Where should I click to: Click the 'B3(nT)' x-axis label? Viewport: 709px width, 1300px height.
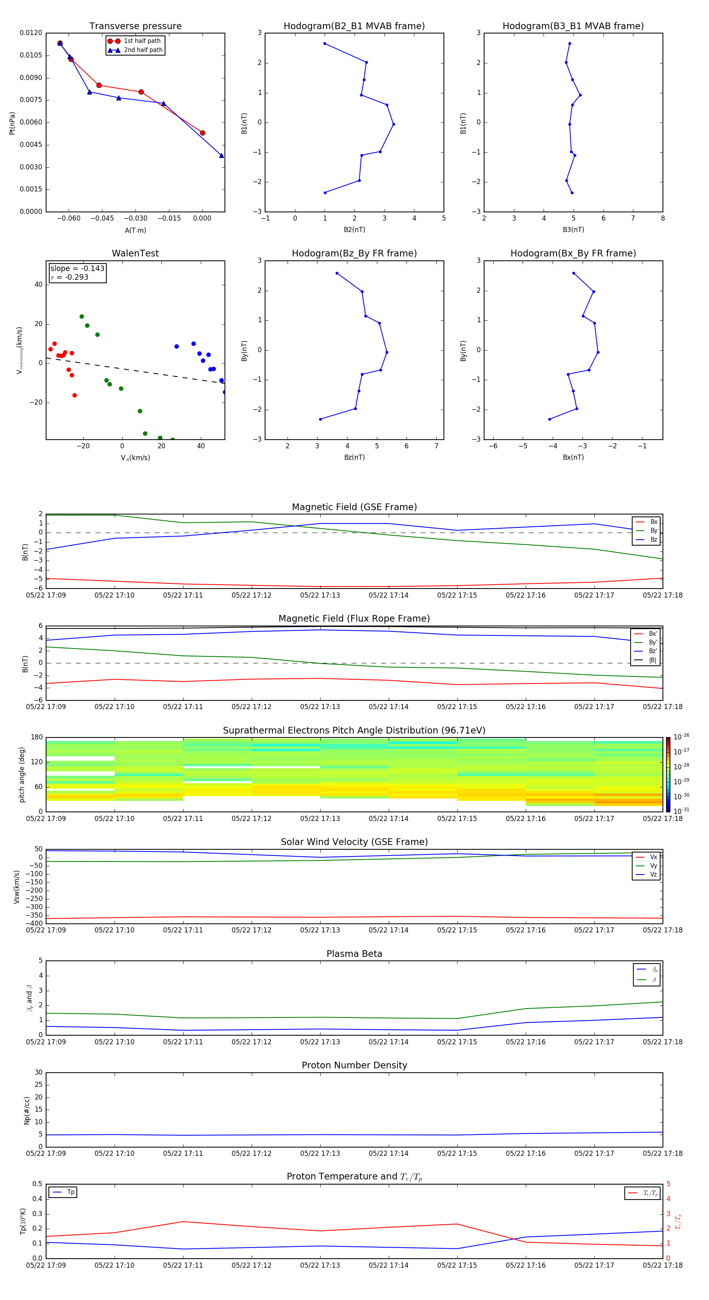tap(573, 230)
